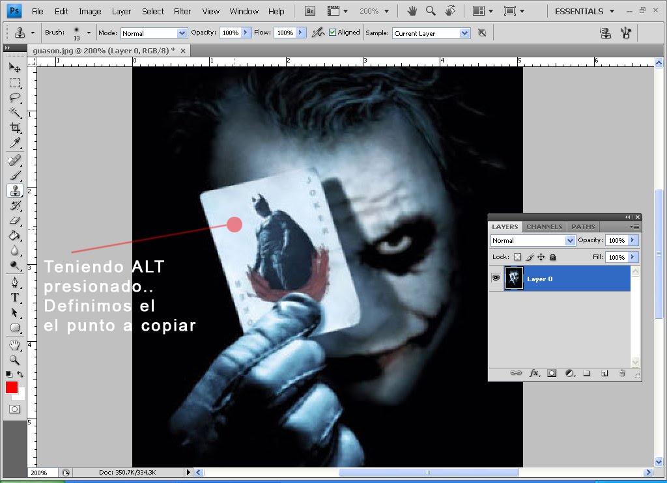Select the Eyedropper tool
This screenshot has height=483, width=667.
[14, 143]
